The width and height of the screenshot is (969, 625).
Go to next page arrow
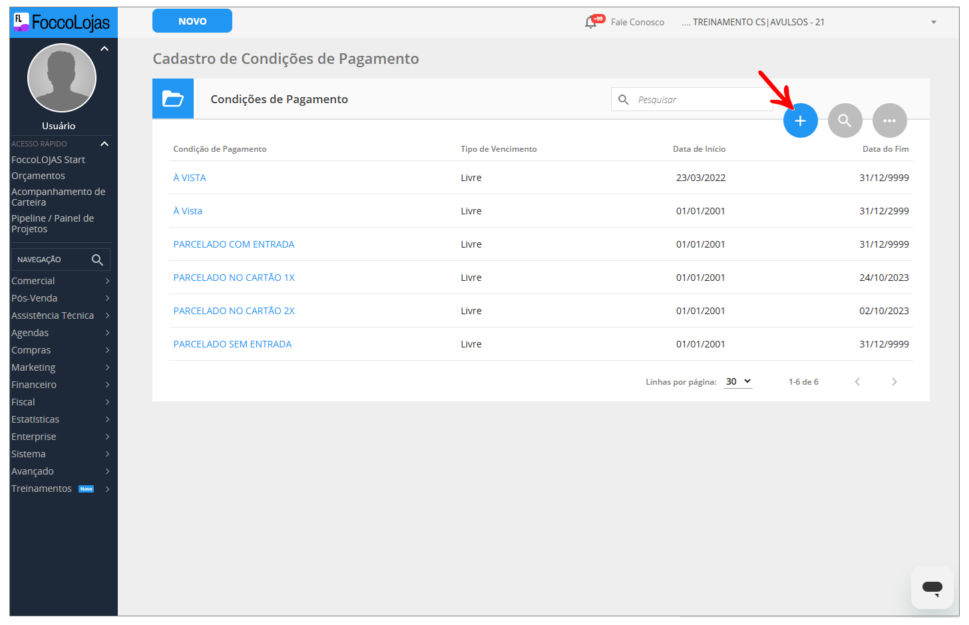point(894,382)
